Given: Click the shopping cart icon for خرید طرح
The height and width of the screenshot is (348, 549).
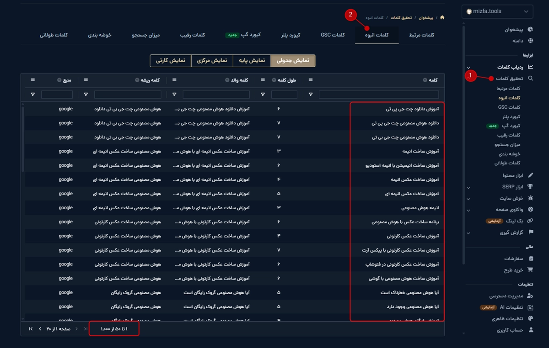Looking at the screenshot, I should click(x=530, y=270).
